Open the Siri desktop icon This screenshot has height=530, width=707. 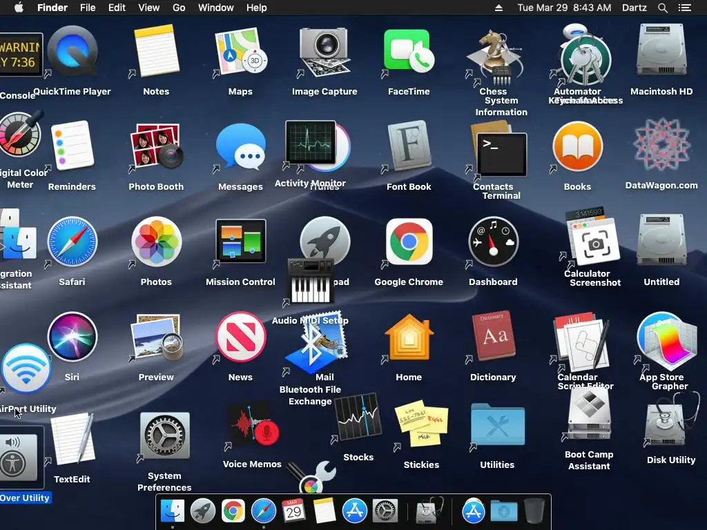tap(72, 337)
